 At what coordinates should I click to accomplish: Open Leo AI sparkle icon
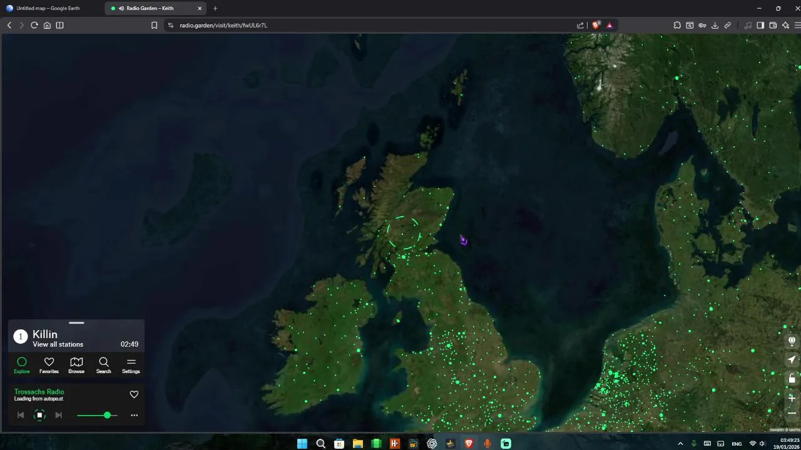[x=785, y=25]
